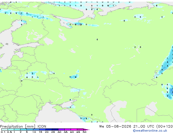Click the '0.1' legend scale value
173x133 pixels.
tap(3, 132)
